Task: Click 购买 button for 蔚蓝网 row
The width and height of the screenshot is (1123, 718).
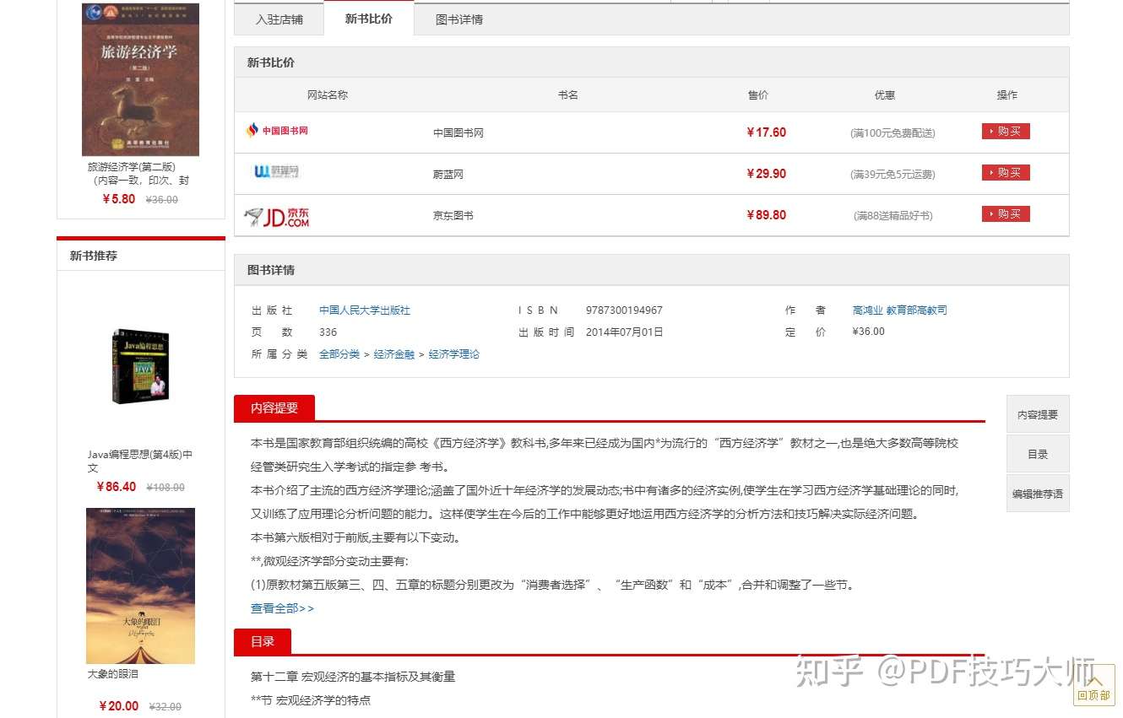Action: (1006, 173)
